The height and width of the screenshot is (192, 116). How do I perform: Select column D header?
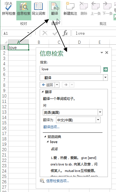[x=79, y=42]
